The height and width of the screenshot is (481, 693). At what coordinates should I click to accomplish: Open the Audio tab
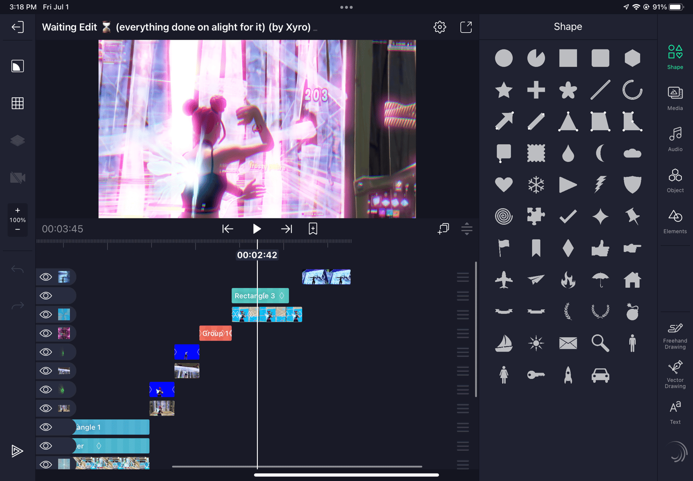pos(675,139)
